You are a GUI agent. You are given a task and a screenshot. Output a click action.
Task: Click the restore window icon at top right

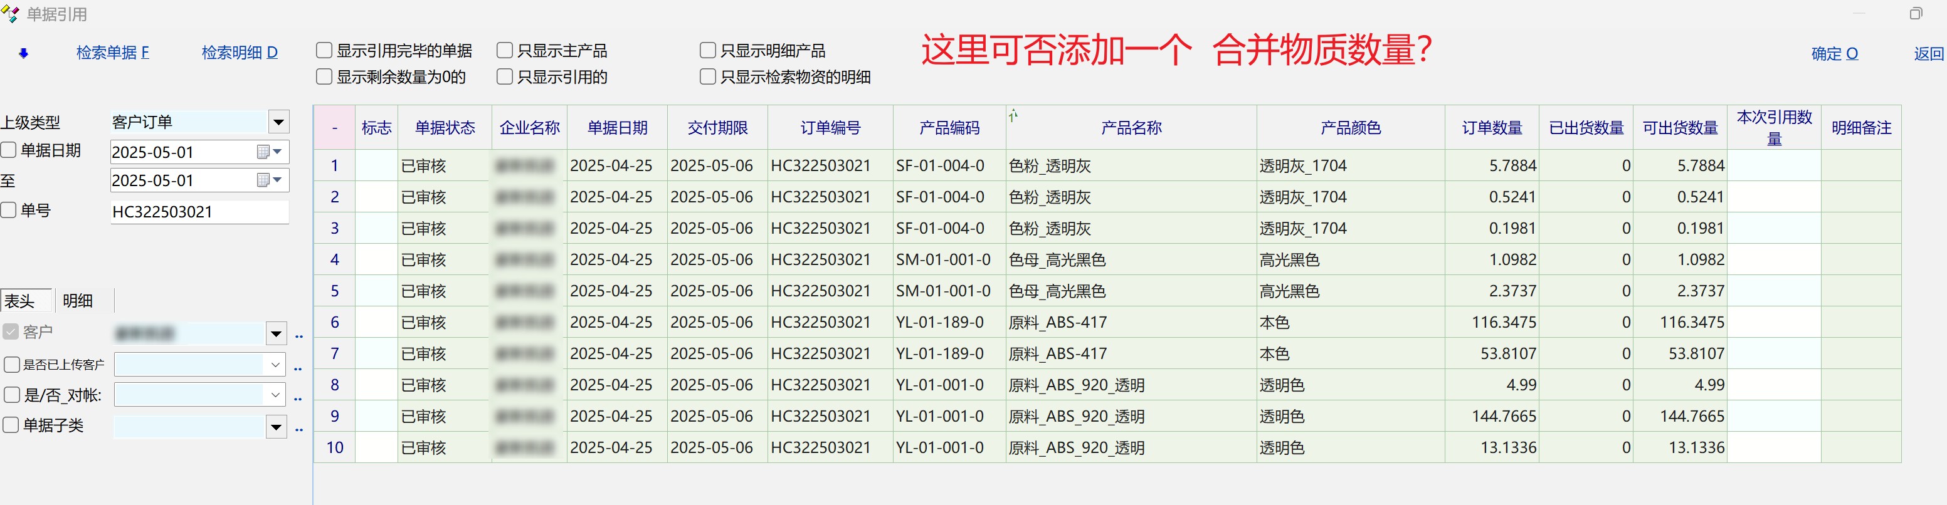tap(1915, 14)
